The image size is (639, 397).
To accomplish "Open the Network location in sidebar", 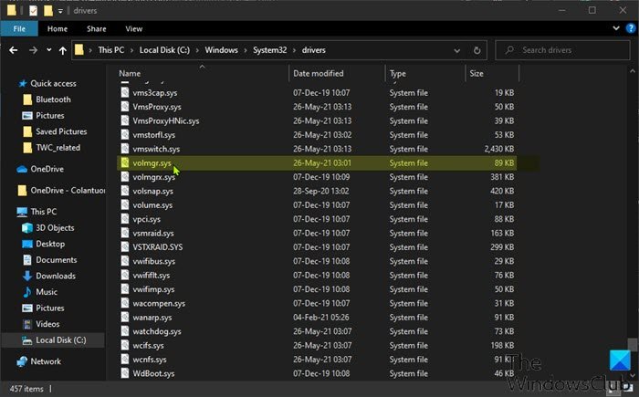I will pyautogui.click(x=46, y=361).
